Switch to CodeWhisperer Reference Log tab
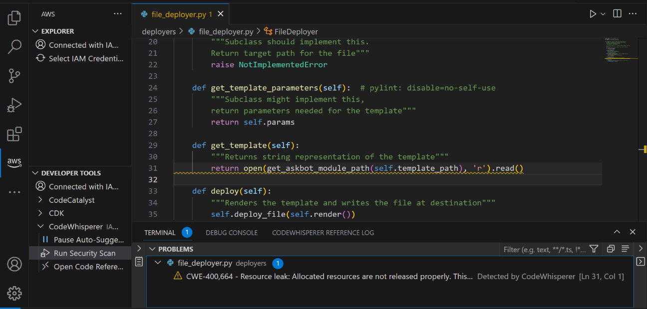The height and width of the screenshot is (309, 647). (323, 233)
